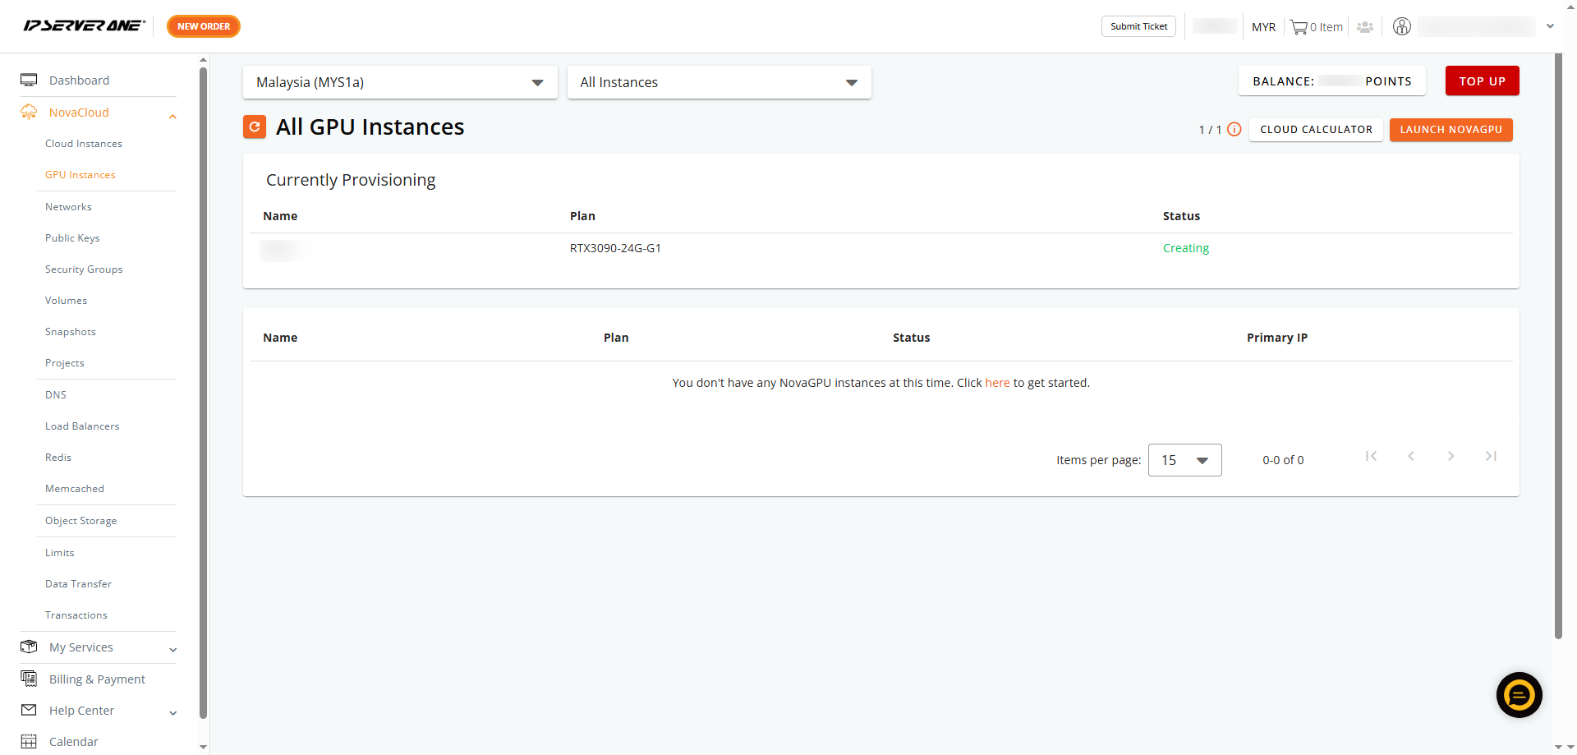
Task: Open Projects in sidebar
Action: click(x=65, y=362)
